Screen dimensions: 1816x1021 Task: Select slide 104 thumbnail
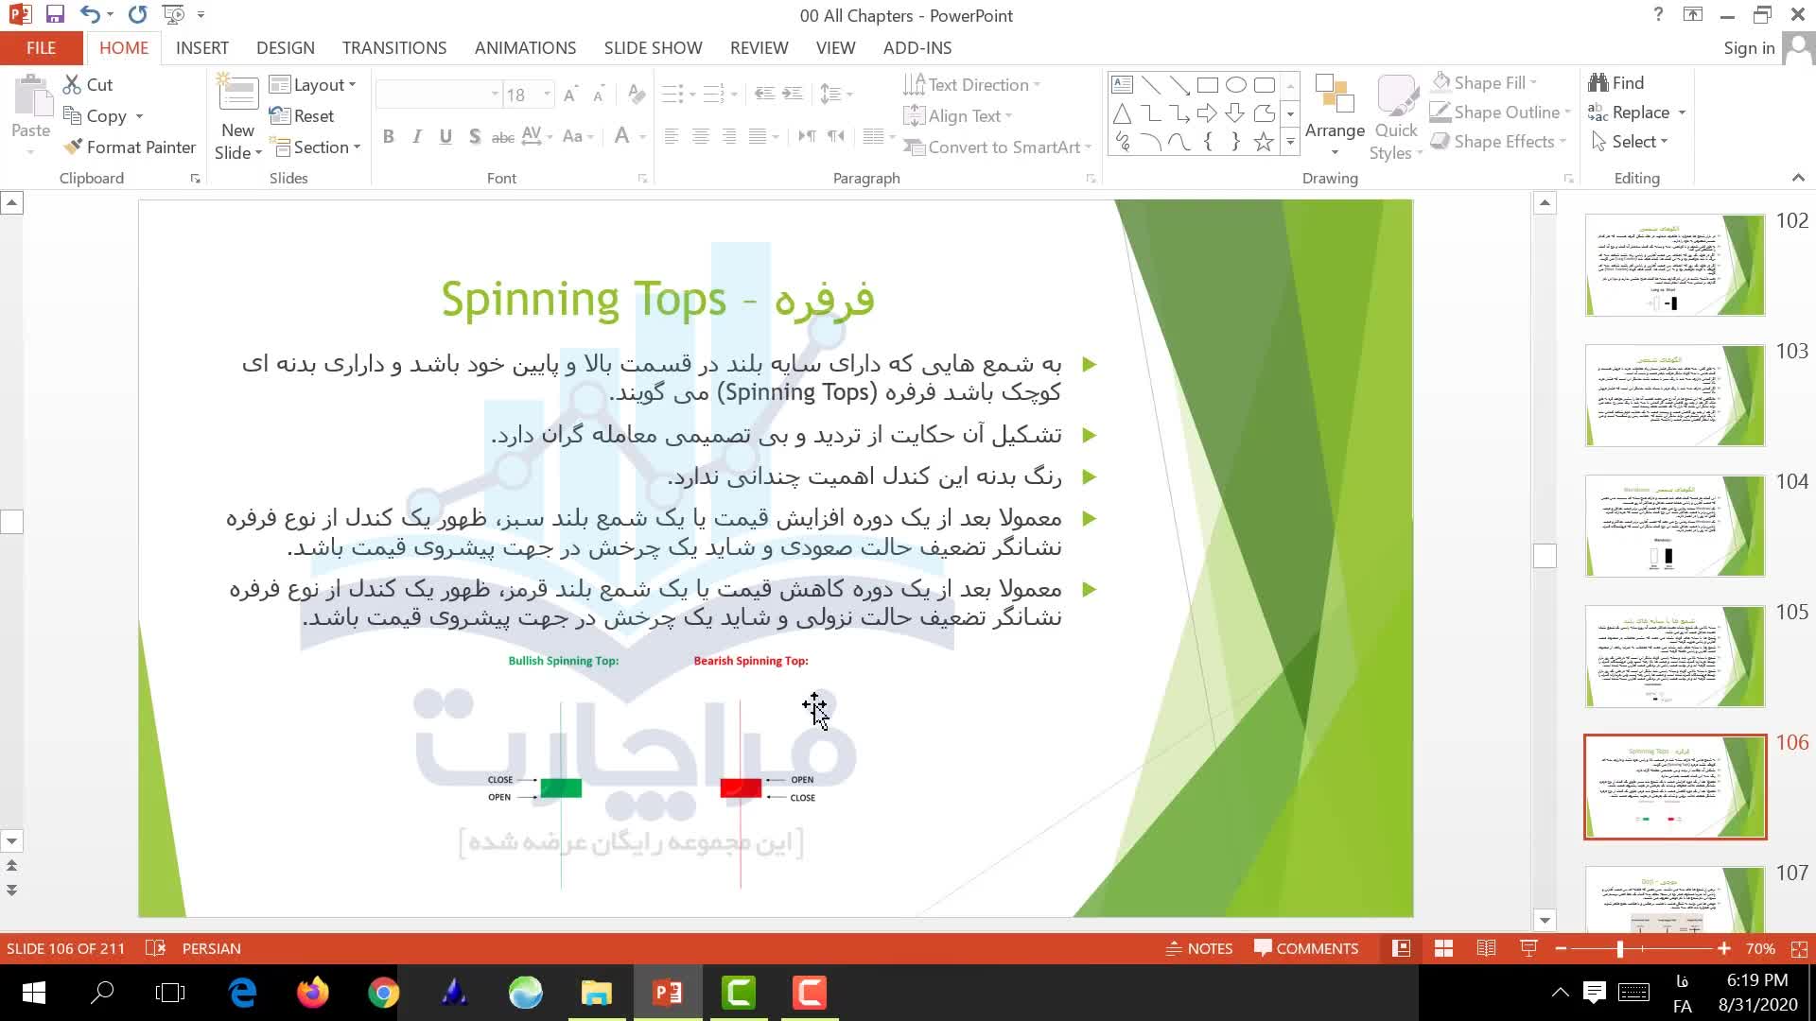pos(1674,526)
